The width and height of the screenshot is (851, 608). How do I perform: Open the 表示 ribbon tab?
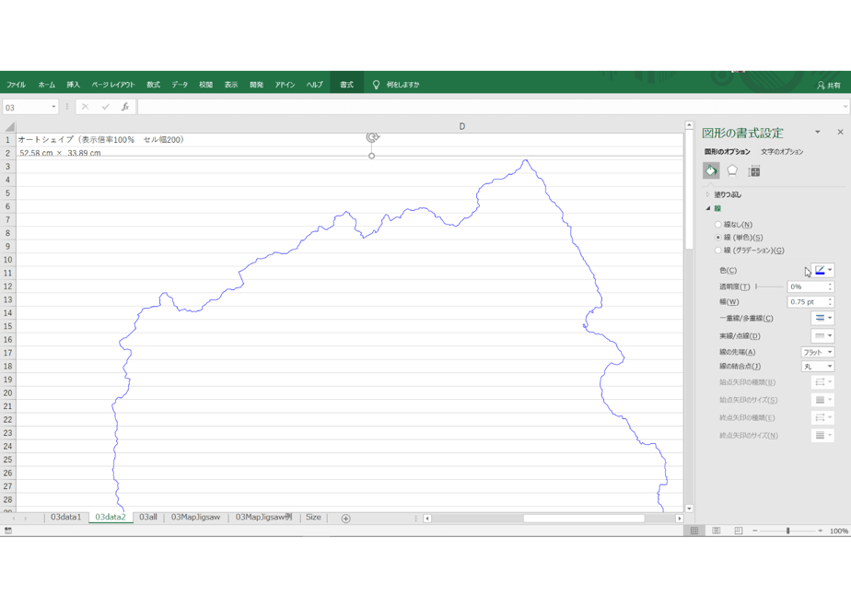click(231, 85)
